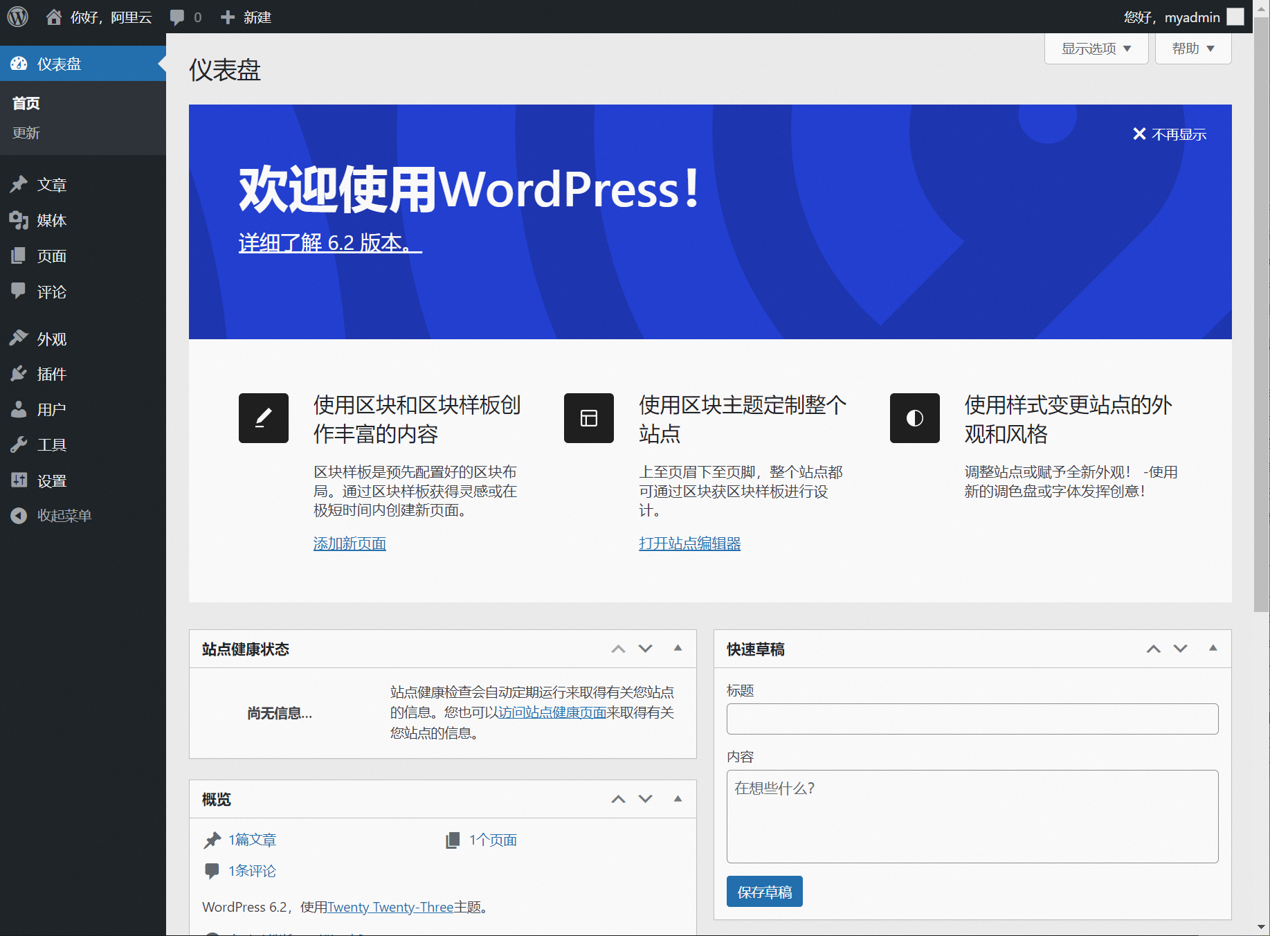Move 概览 panel down
Image resolution: width=1270 pixels, height=936 pixels.
(645, 799)
